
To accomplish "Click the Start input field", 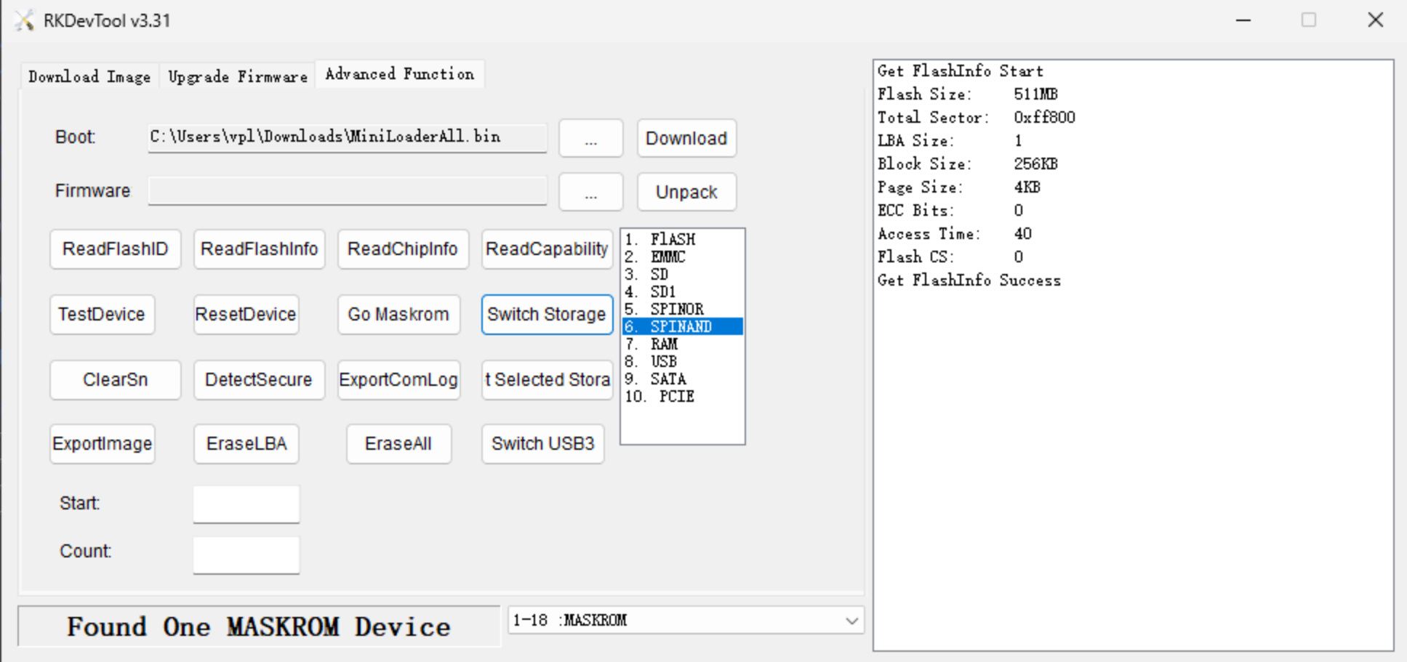I will click(246, 504).
